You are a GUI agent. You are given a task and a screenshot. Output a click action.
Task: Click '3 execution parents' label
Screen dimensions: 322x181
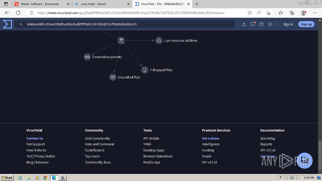coord(107,57)
